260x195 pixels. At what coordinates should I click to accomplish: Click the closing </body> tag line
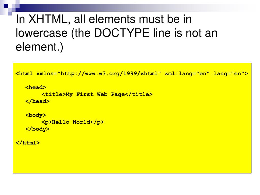37,129
